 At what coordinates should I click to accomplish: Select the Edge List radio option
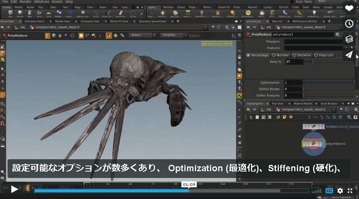click(x=324, y=55)
